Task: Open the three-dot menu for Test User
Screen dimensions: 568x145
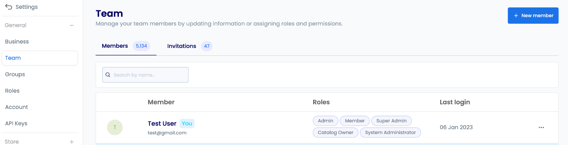Action: [x=541, y=127]
